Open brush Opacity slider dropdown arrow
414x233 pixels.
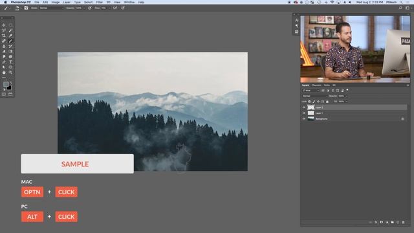click(84, 8)
